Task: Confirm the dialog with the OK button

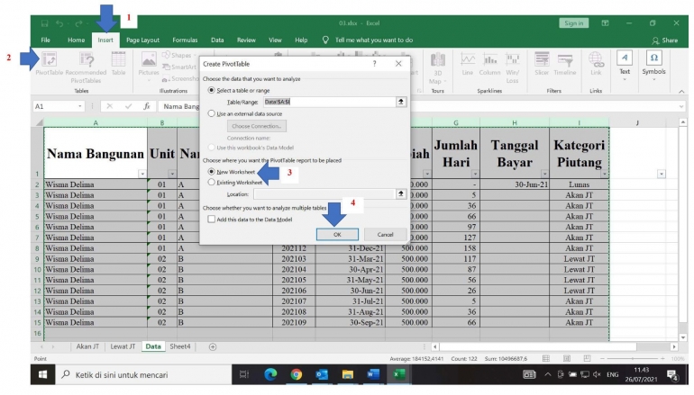Action: click(x=337, y=234)
